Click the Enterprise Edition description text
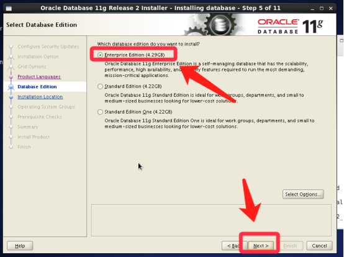The height and width of the screenshot is (257, 344). tap(206, 70)
